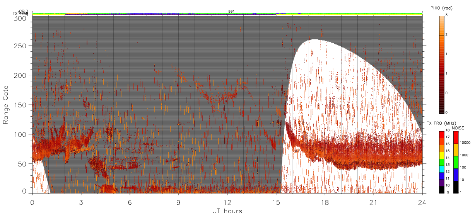This screenshot has width=475, height=219.
Task: Click the 'Range Gate' axis label
Action: coord(6,105)
